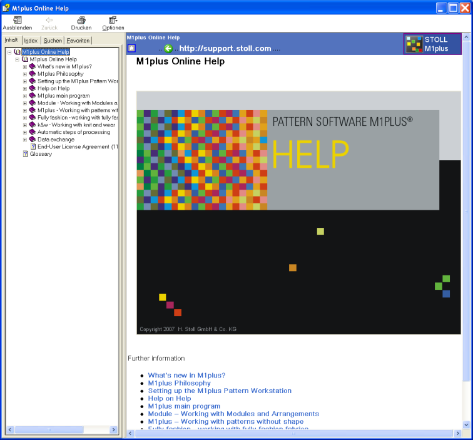Screen dimensions: 473x440
Task: Click the STOLL M1plus logo
Action: [432, 44]
